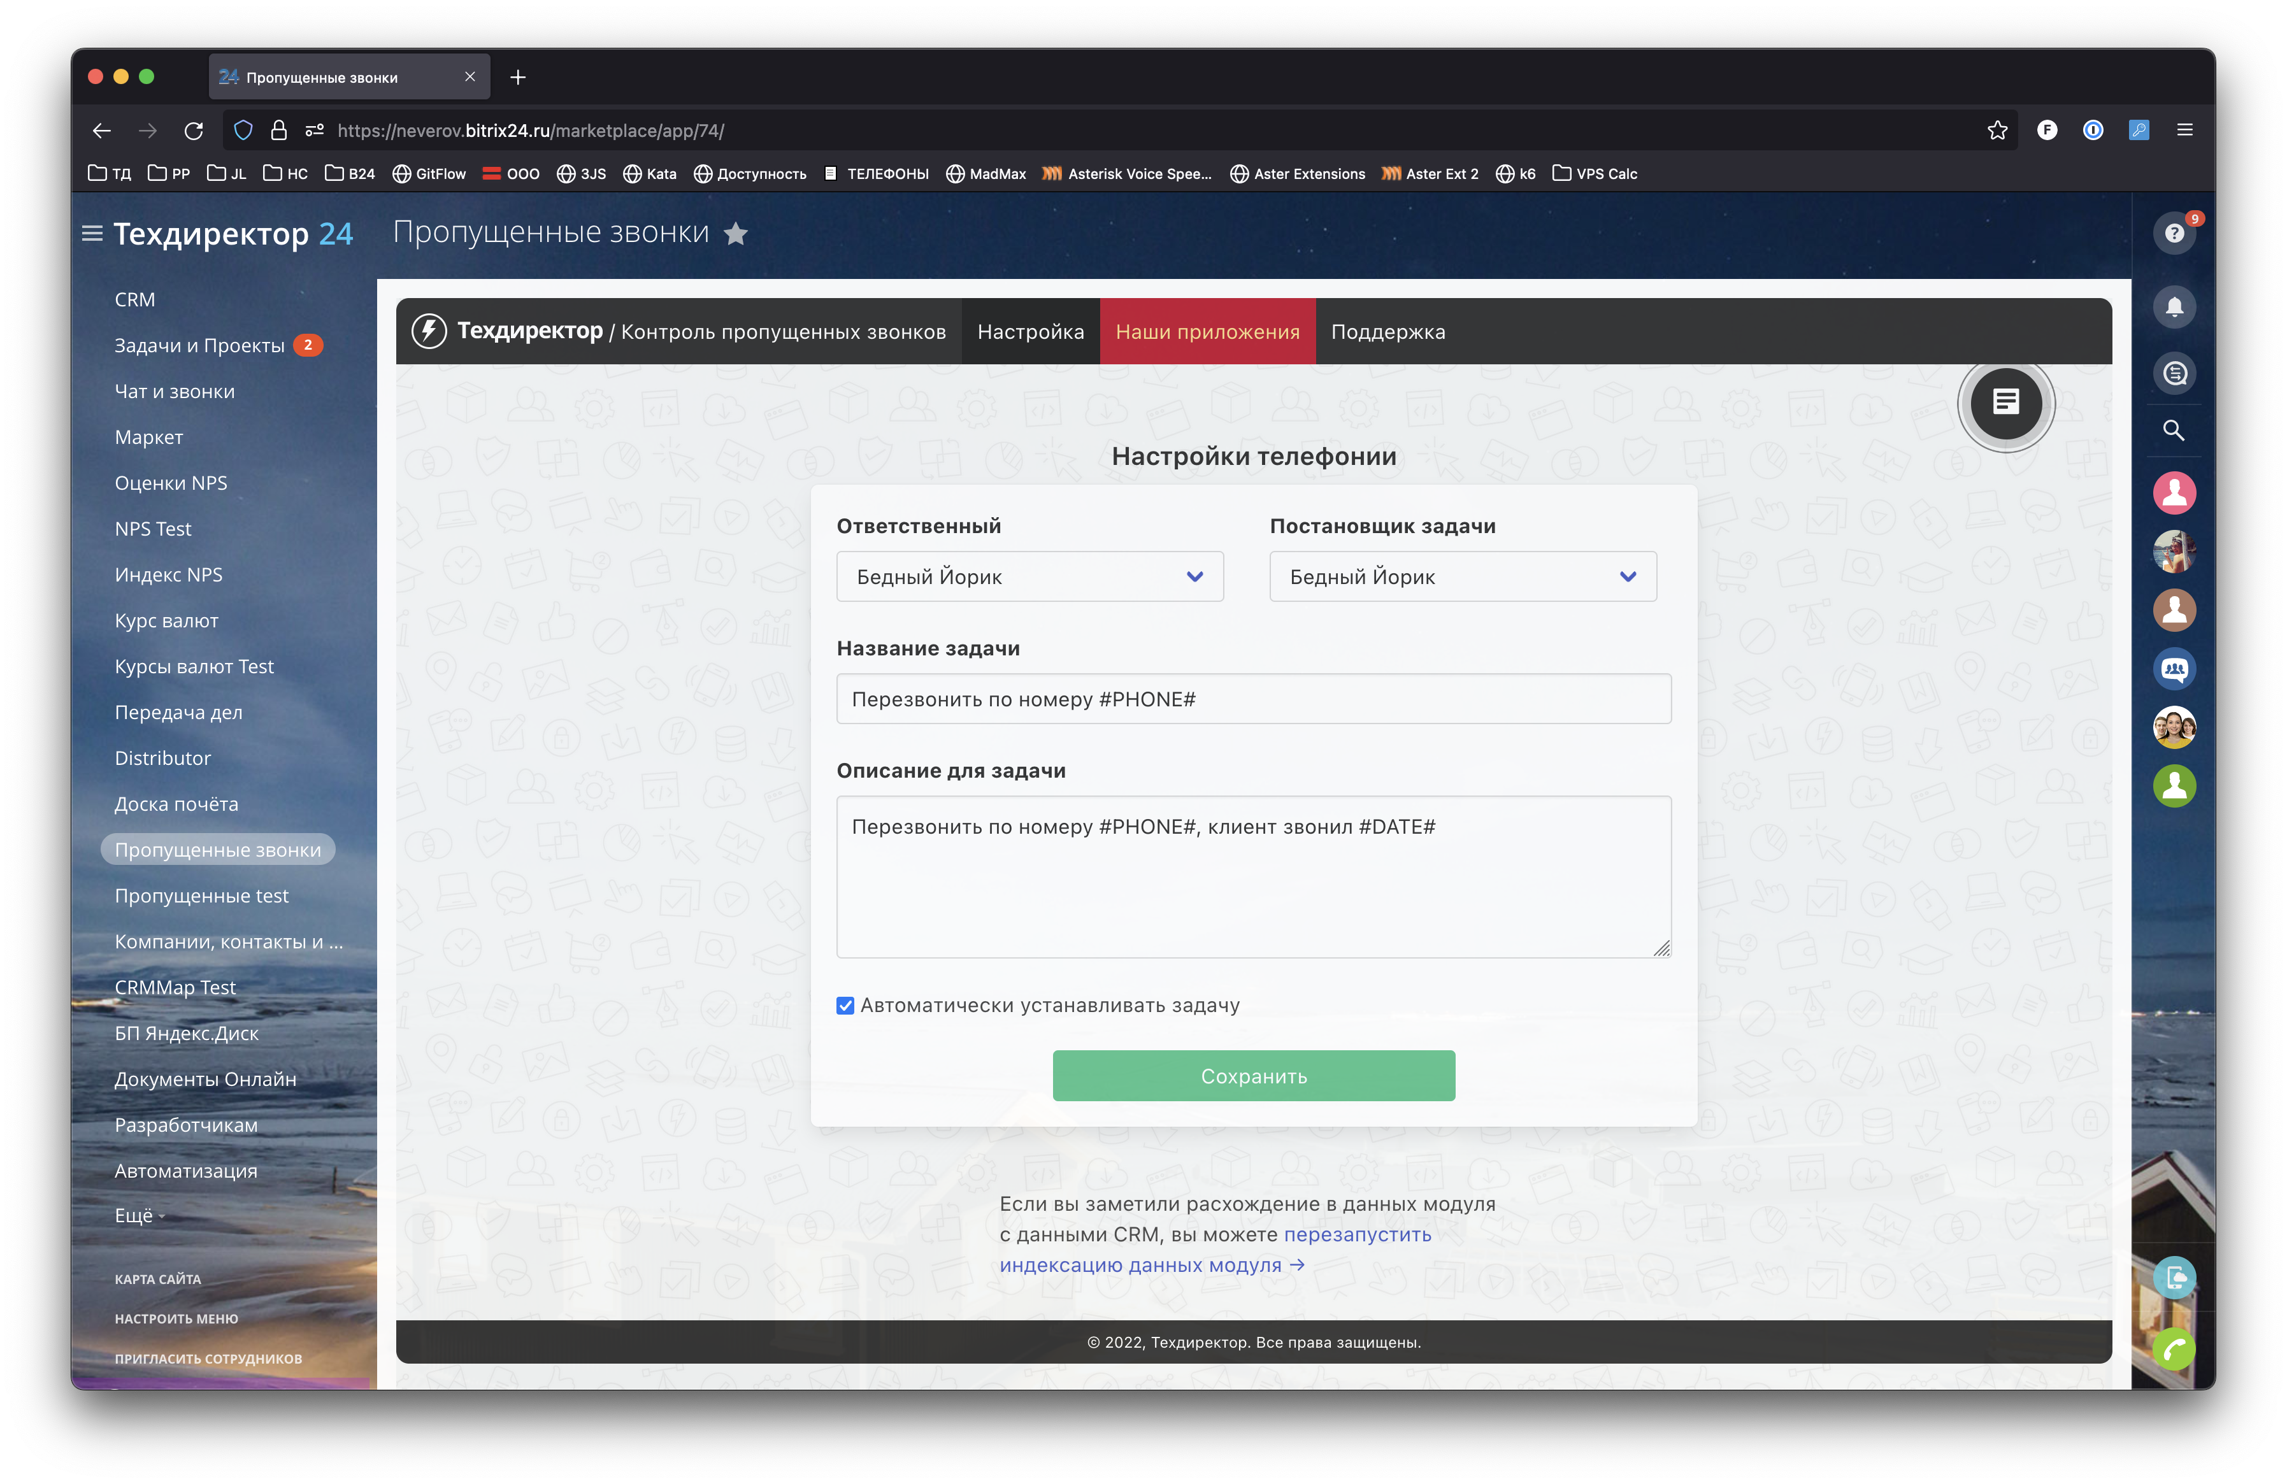
Task: Open the Поддержка tab
Action: (1387, 332)
